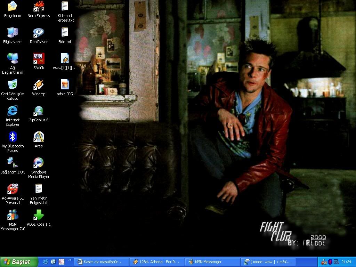356x267 pixels.
Task: Select the Sözlük dictionary icon
Action: coord(39,58)
